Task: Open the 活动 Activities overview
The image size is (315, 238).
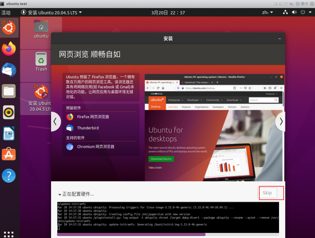Action: tap(6, 13)
